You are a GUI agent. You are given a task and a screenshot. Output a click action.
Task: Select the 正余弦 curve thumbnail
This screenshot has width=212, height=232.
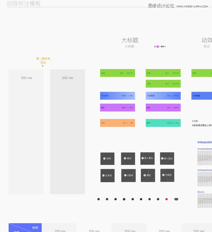tap(107, 176)
